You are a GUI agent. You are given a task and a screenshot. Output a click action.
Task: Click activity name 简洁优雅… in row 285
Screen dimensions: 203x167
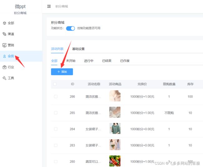click(93, 113)
